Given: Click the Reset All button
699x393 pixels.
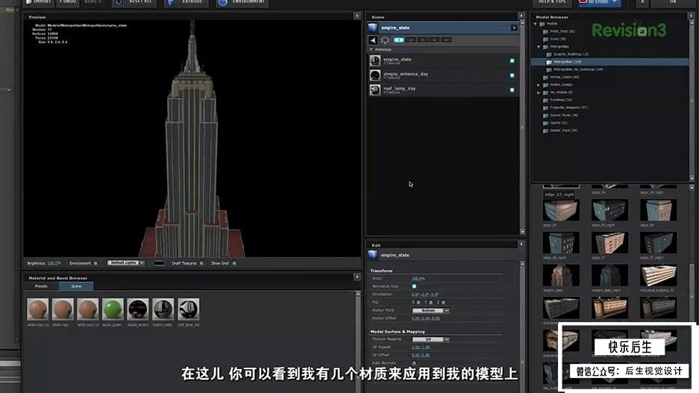Looking at the screenshot, I should (x=134, y=2).
